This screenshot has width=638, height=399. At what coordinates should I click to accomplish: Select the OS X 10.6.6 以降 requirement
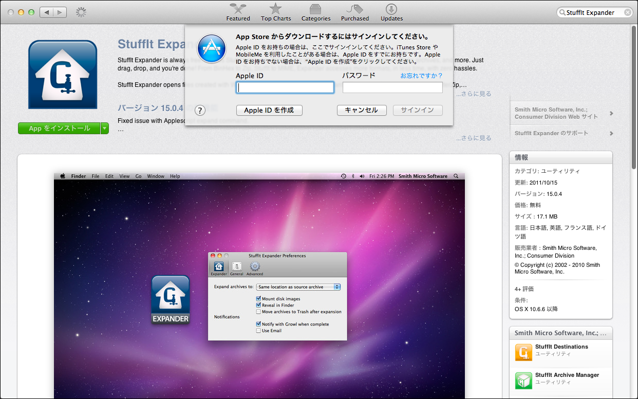click(536, 309)
